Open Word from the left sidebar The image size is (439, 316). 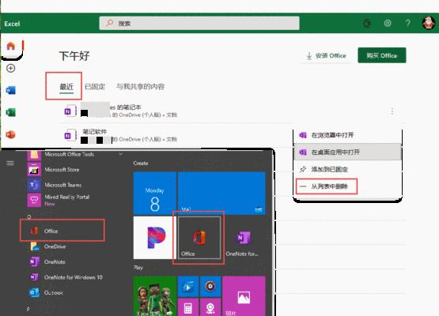coord(10,90)
